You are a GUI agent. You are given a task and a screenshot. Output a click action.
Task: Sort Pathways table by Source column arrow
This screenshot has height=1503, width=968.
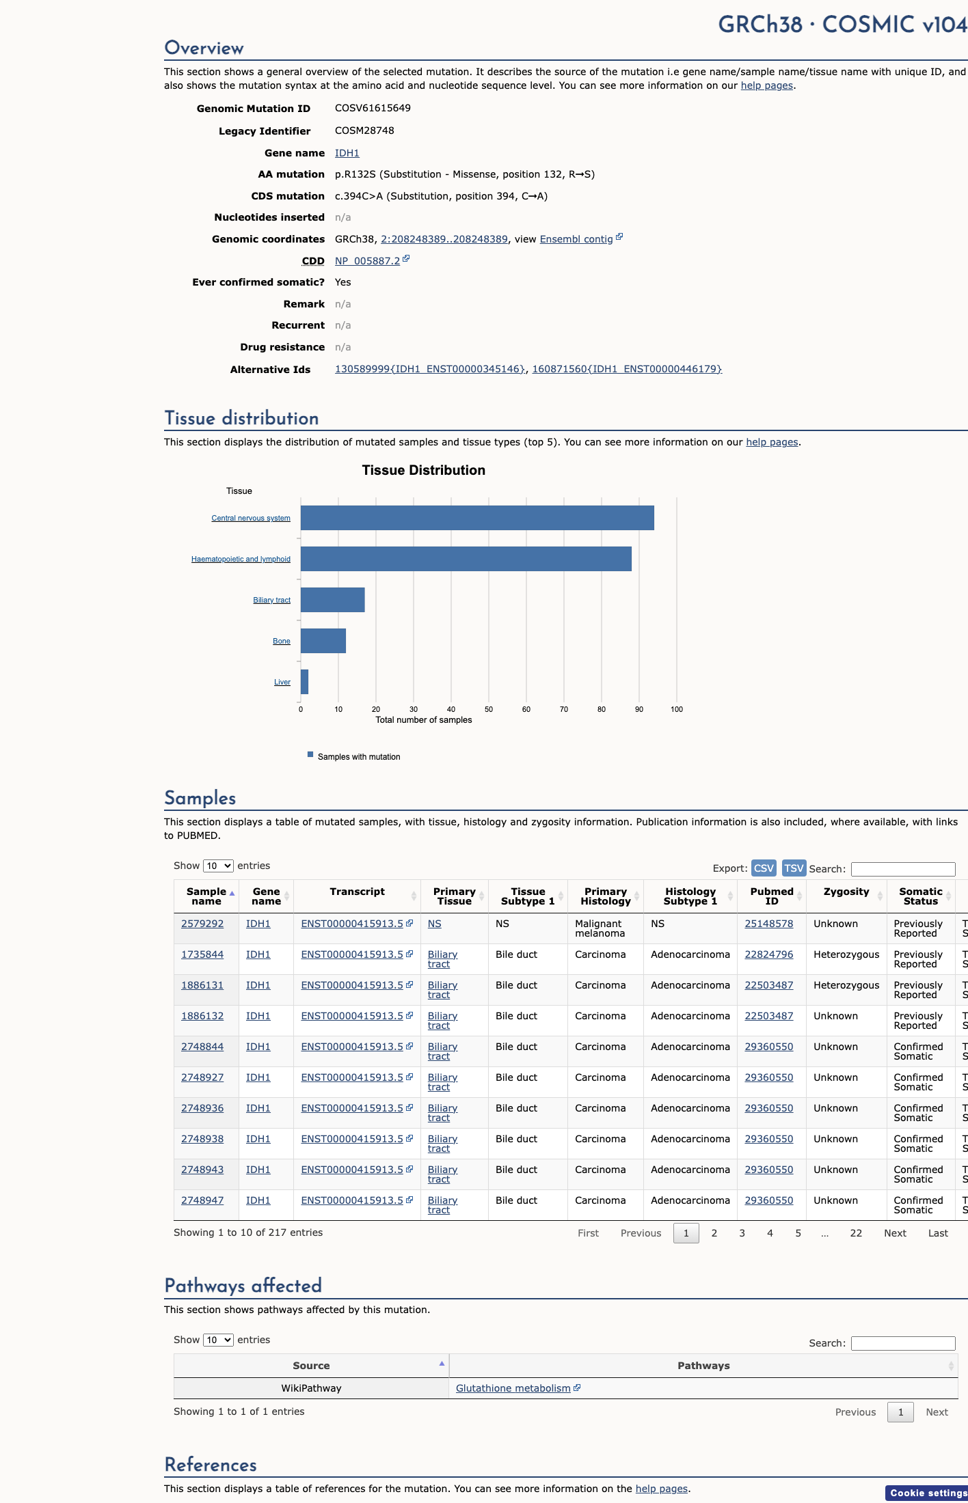pos(442,1364)
